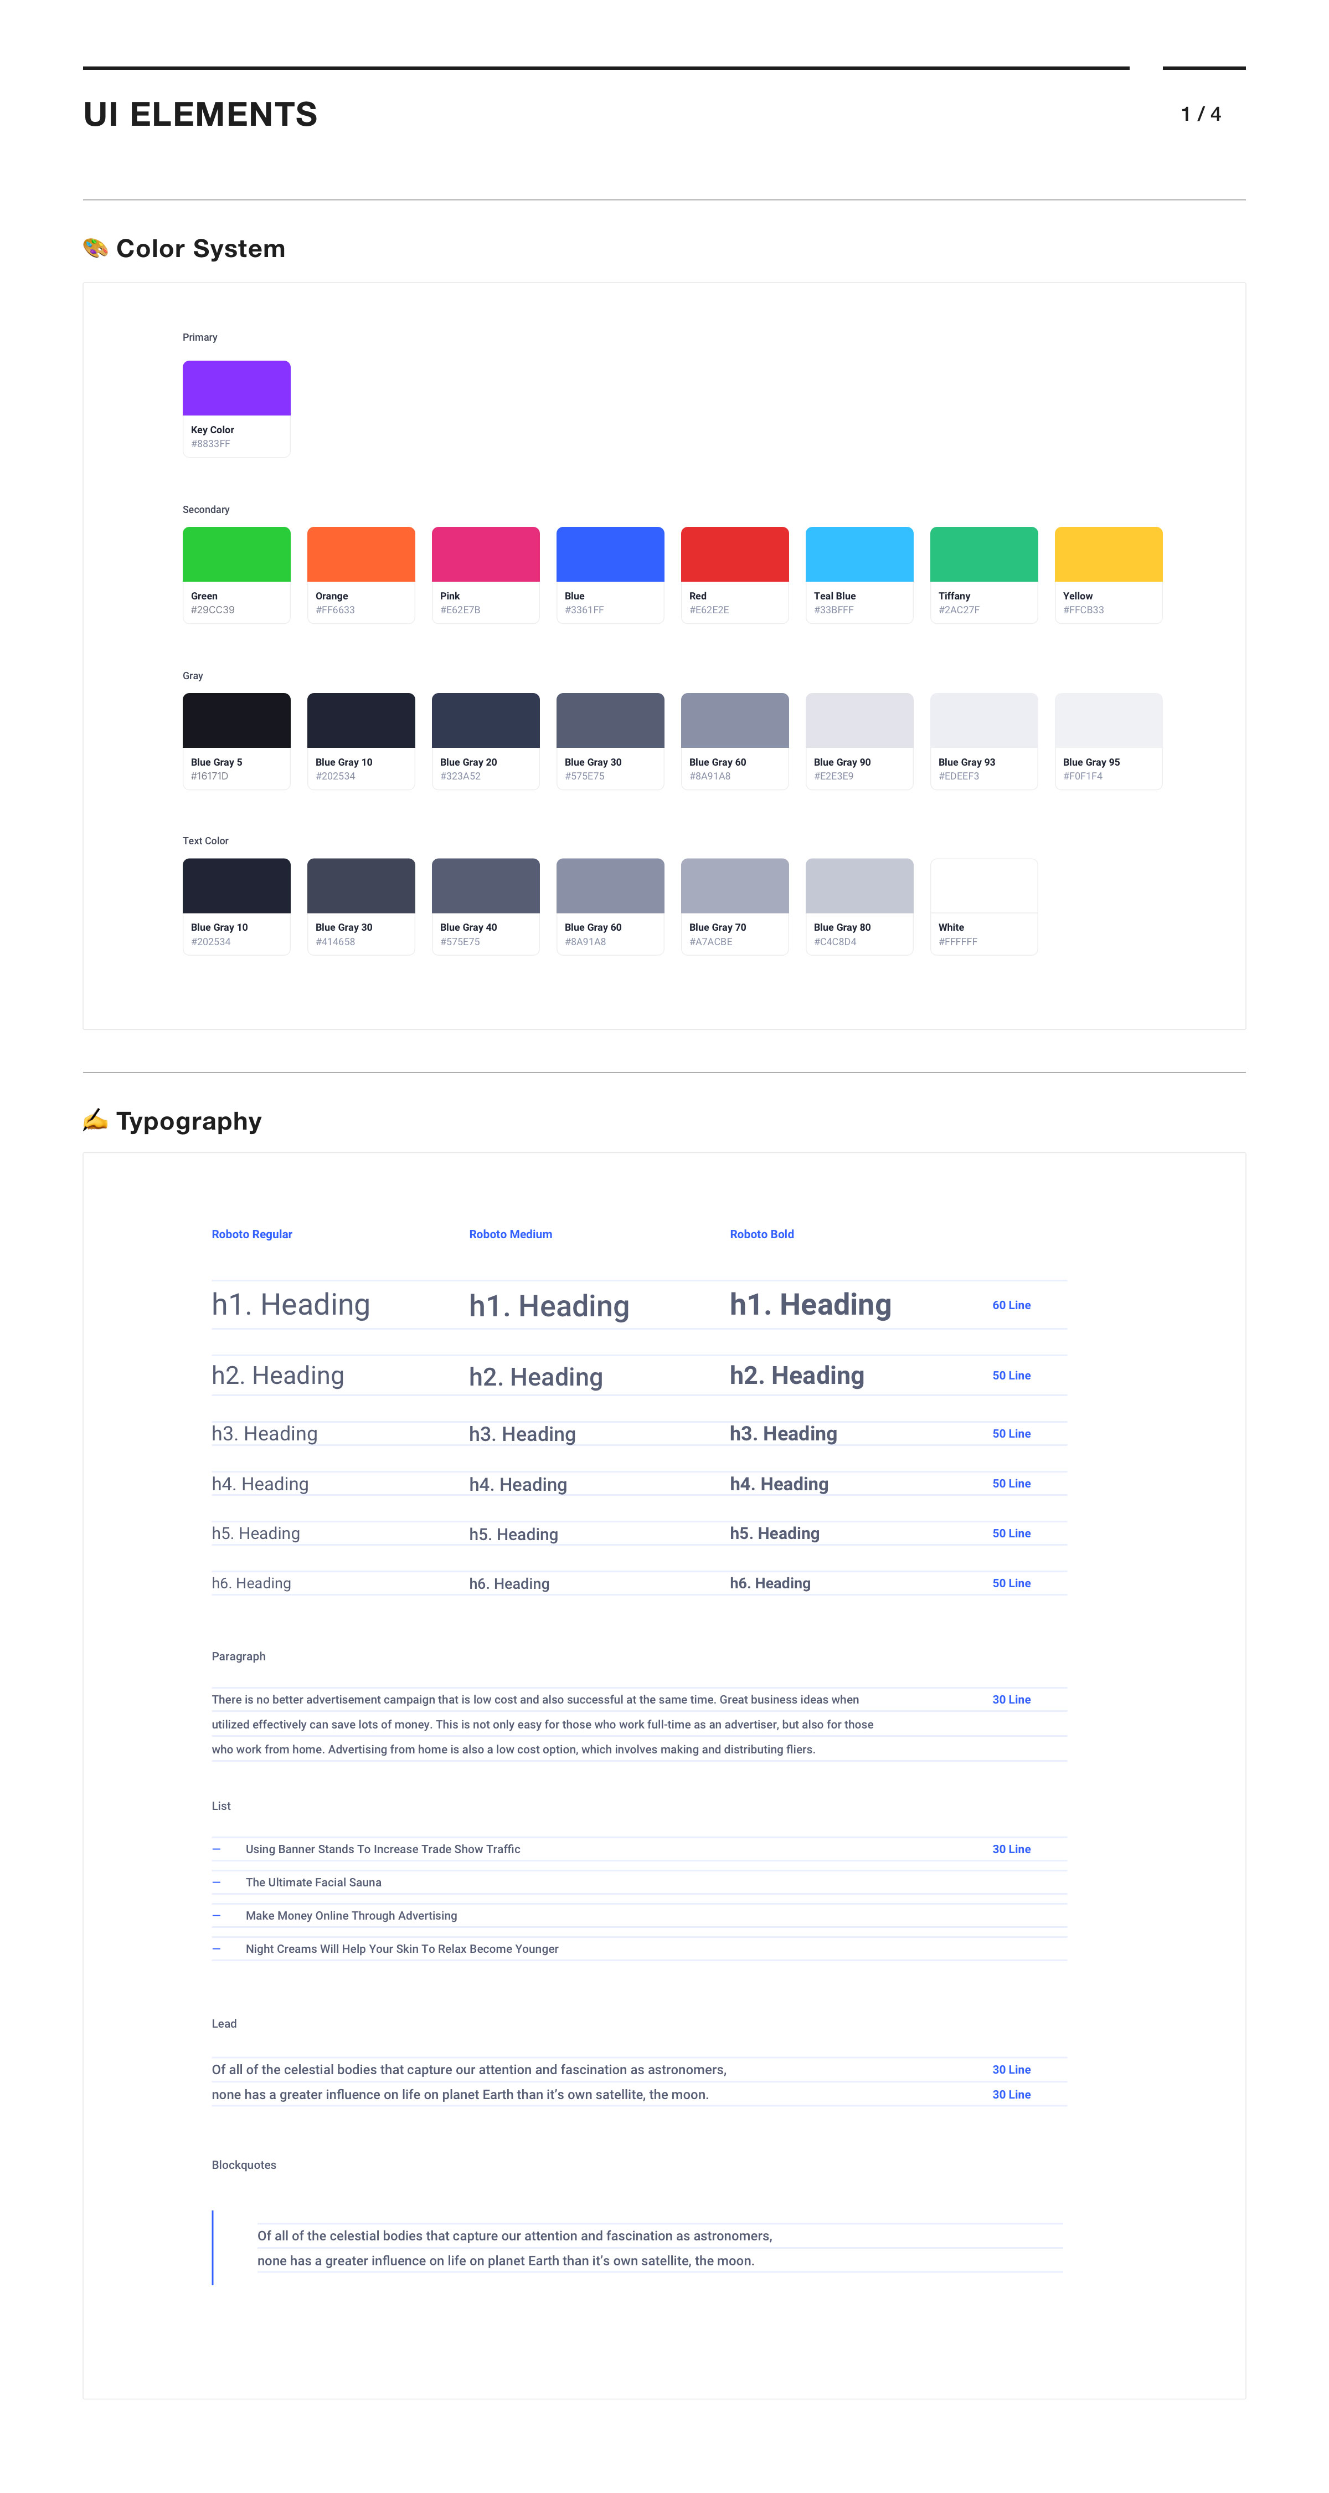Image resolution: width=1329 pixels, height=2493 pixels.
Task: Click the bold h2. Heading sample
Action: [x=796, y=1375]
